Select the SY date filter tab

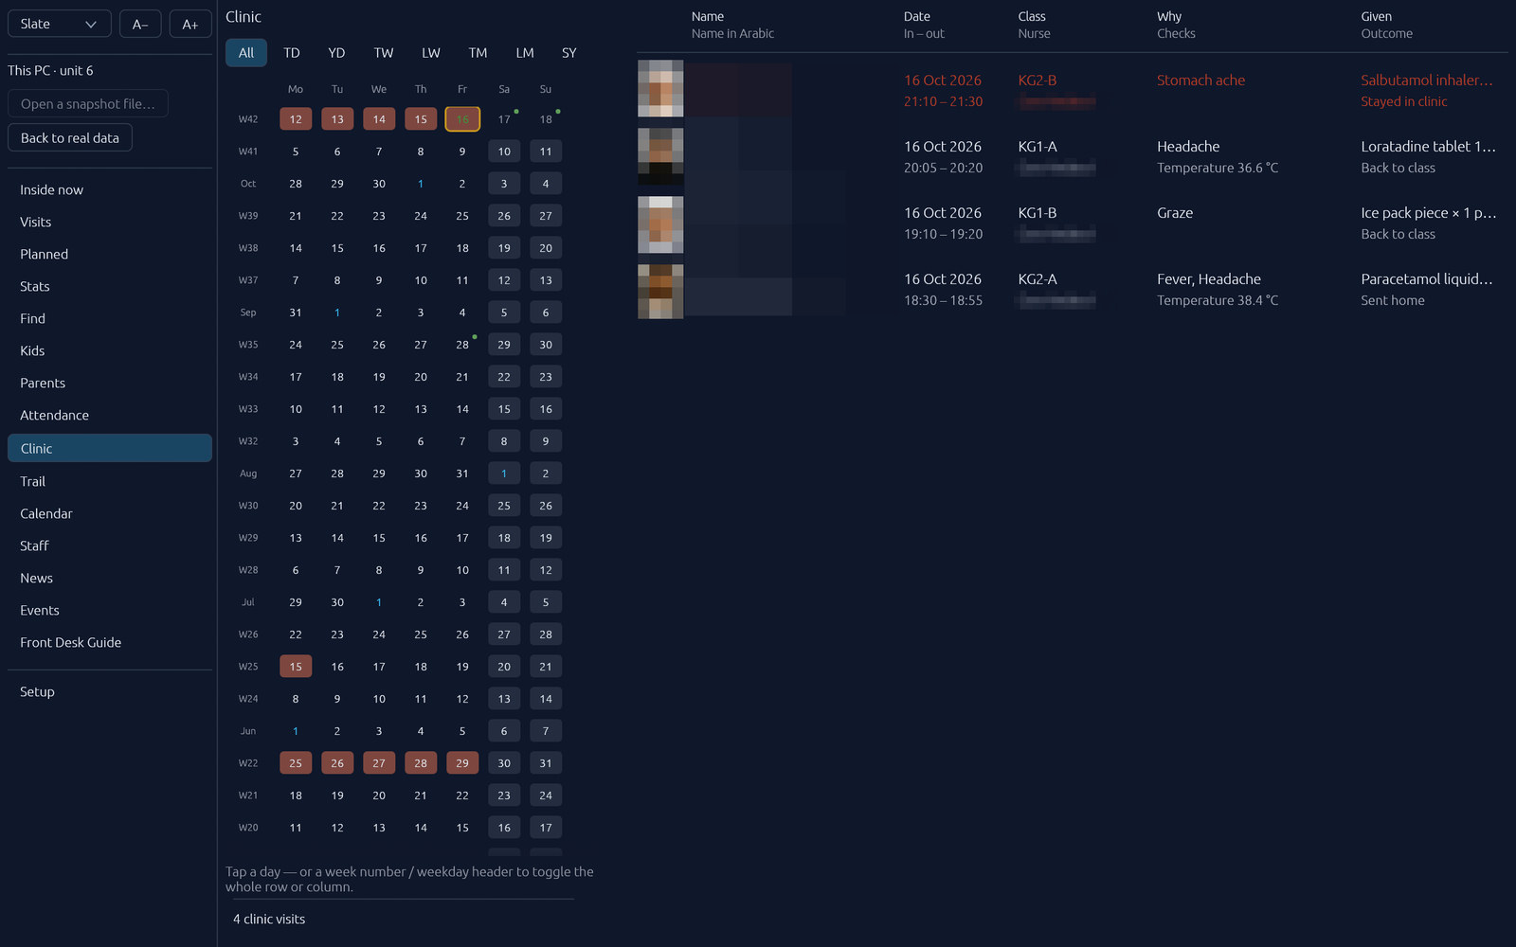pyautogui.click(x=569, y=53)
